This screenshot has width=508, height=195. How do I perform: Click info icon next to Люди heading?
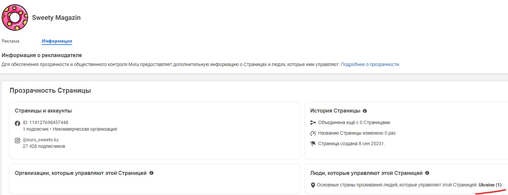point(427,173)
